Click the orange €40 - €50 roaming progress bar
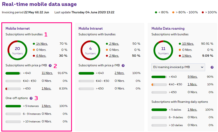The width and height of the screenshot is (218, 132). coord(159,84)
